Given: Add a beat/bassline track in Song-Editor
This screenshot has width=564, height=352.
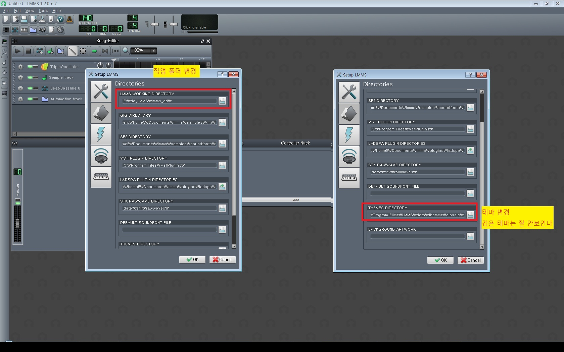Looking at the screenshot, I should [x=40, y=51].
